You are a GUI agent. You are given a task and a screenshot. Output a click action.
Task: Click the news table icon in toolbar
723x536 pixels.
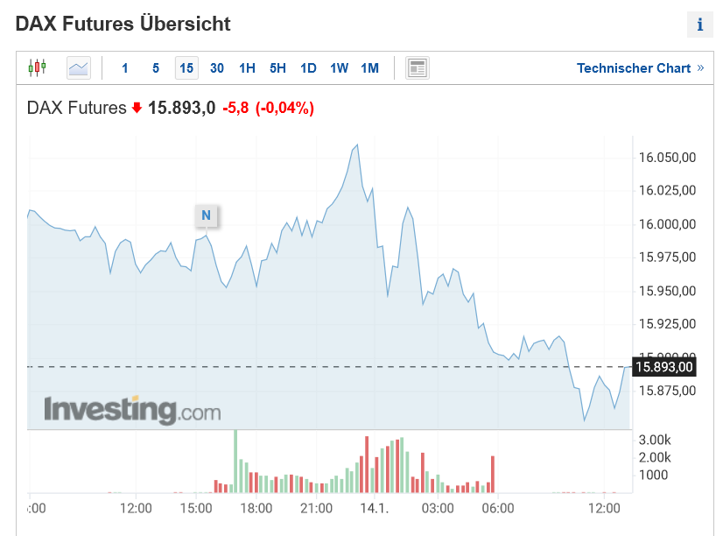pyautogui.click(x=418, y=67)
